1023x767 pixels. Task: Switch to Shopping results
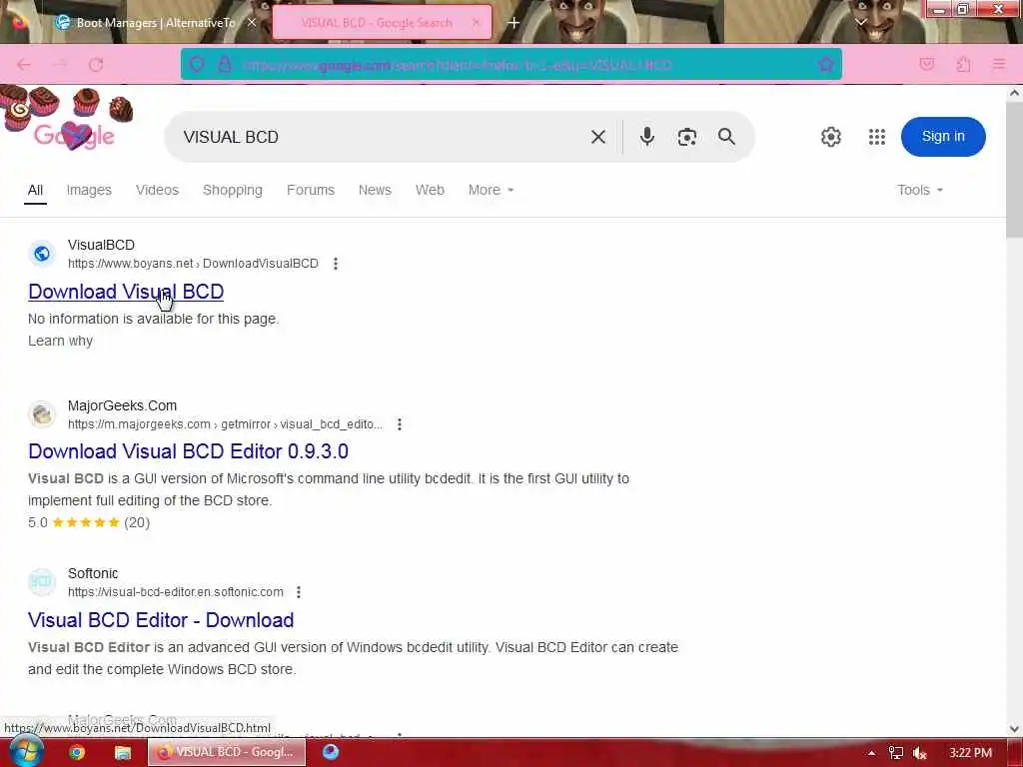pos(232,190)
